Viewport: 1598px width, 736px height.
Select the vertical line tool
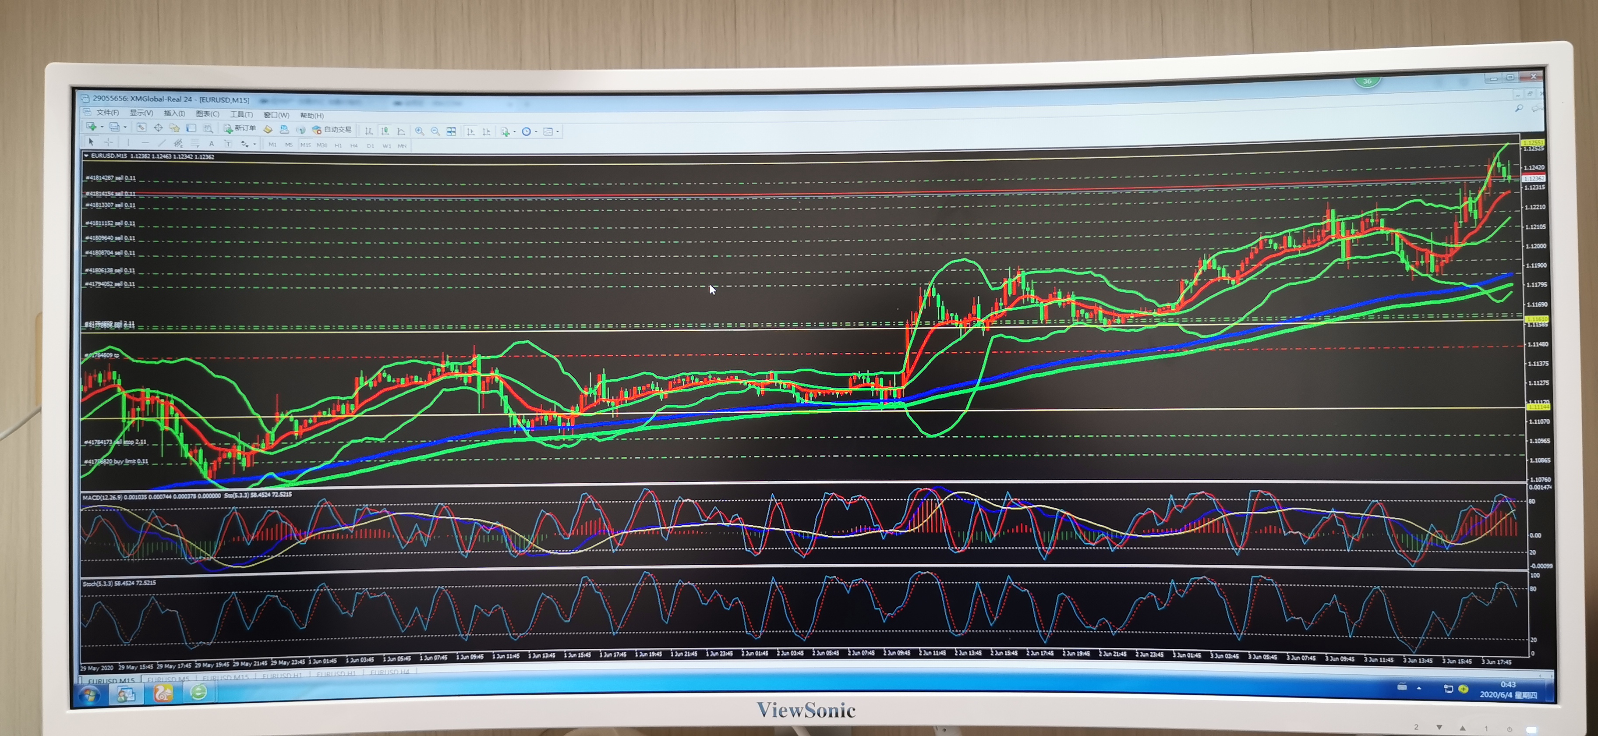[128, 143]
